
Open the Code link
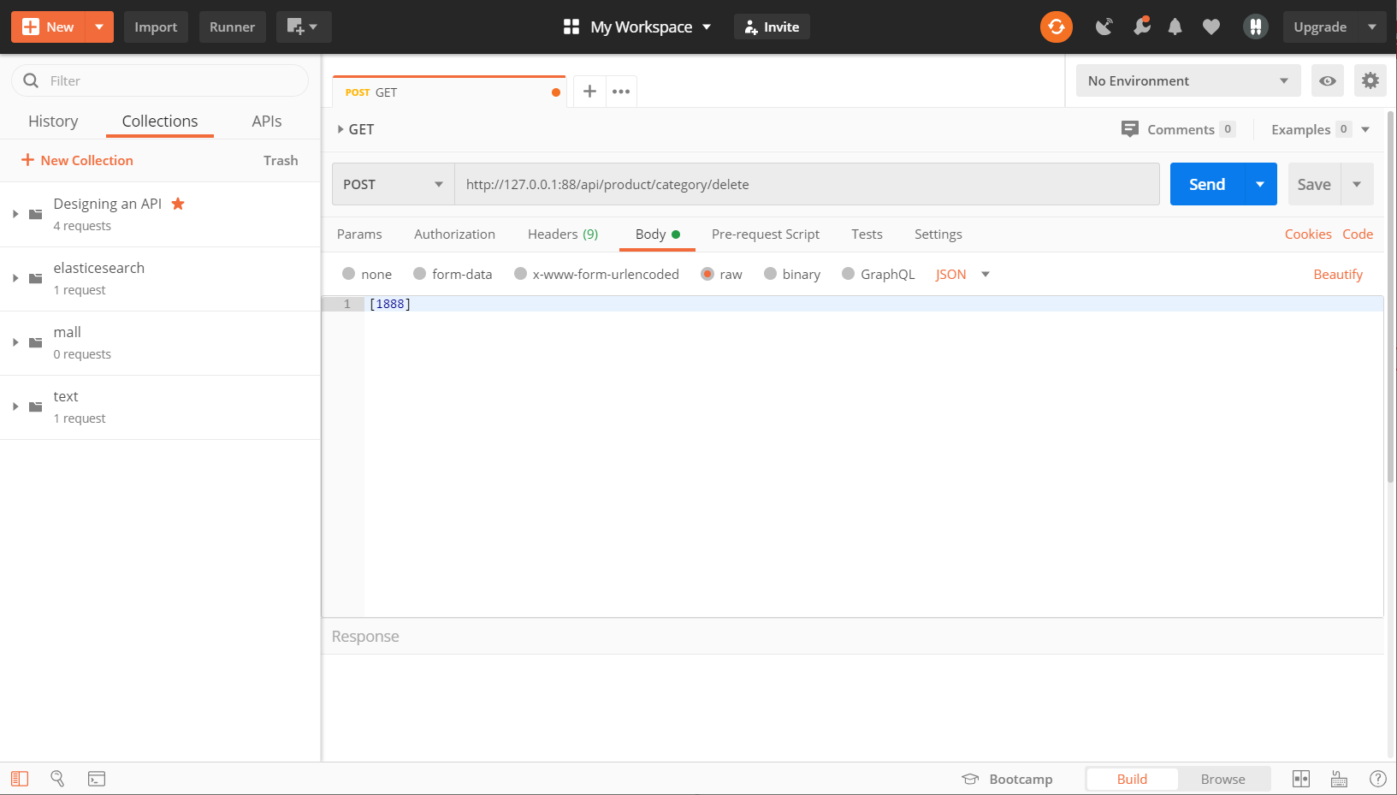(x=1358, y=234)
